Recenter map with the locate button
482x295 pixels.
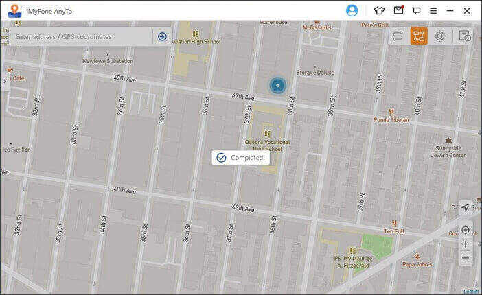465,230
